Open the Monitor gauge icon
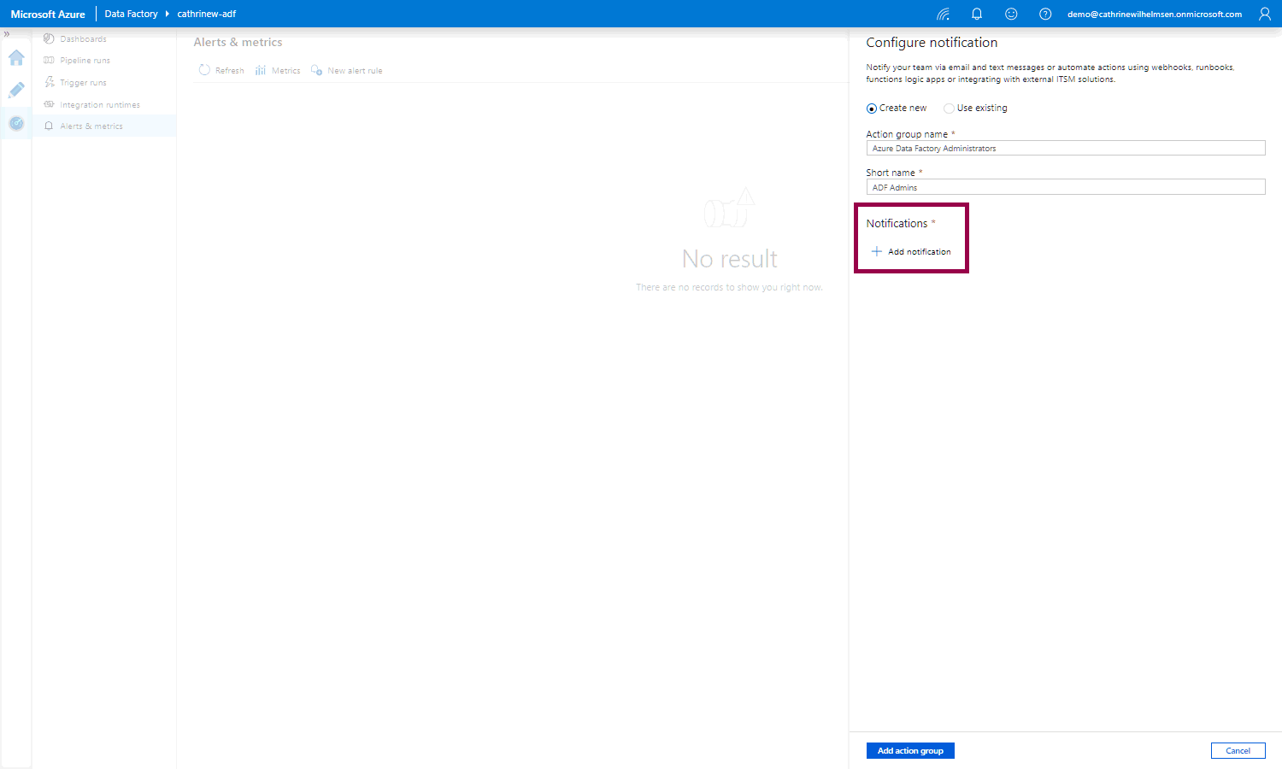The image size is (1282, 769). [x=16, y=124]
